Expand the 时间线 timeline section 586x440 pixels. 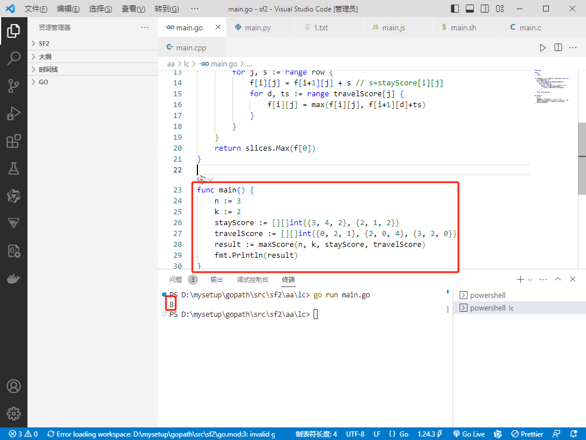pos(93,69)
